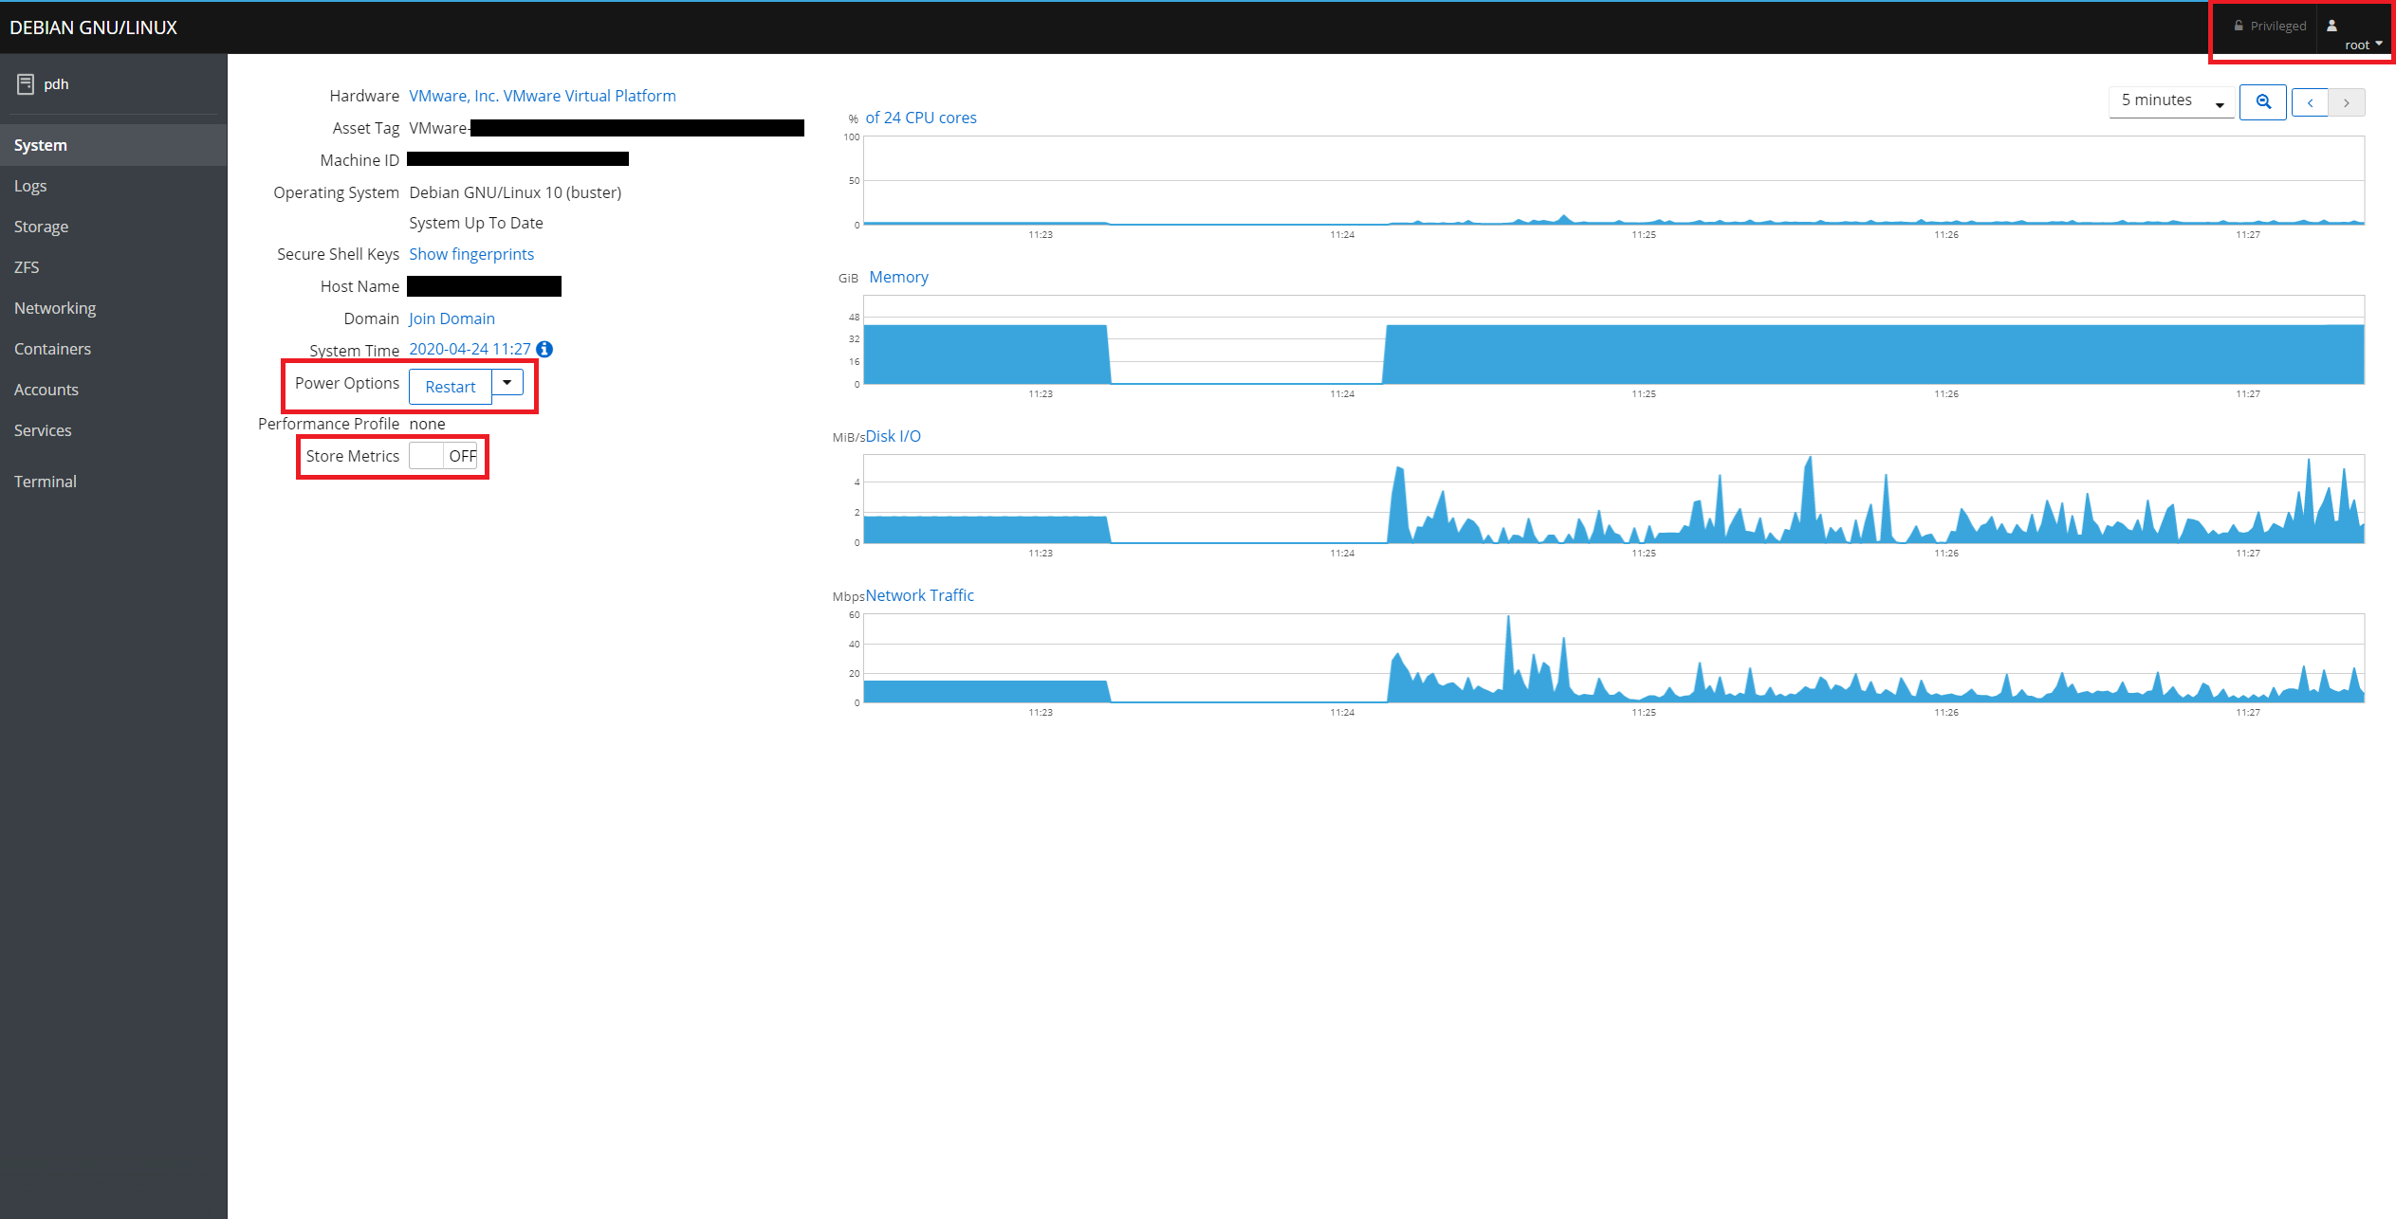Click the pdh host server icon
Screen dimensions: 2396x1219
pos(26,84)
